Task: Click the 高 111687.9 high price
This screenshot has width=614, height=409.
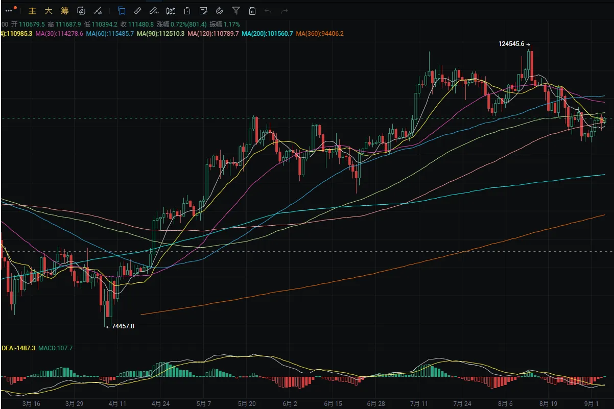Action: tap(64, 24)
